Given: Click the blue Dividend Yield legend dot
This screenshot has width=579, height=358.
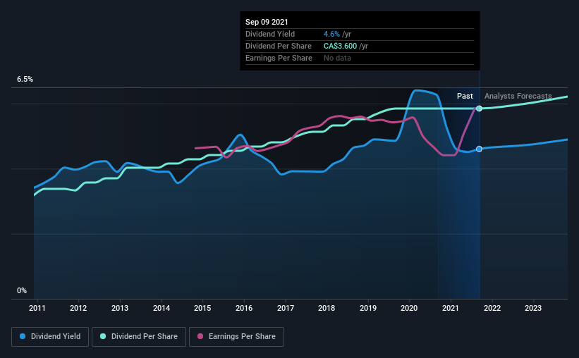Looking at the screenshot, I should pyautogui.click(x=23, y=336).
